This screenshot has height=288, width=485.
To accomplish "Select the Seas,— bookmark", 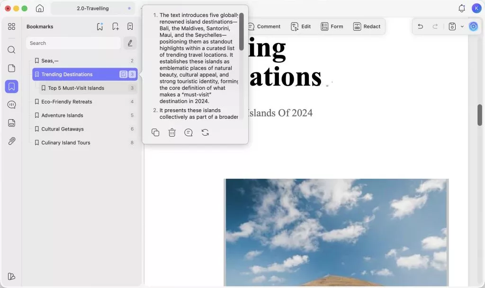I will point(85,61).
